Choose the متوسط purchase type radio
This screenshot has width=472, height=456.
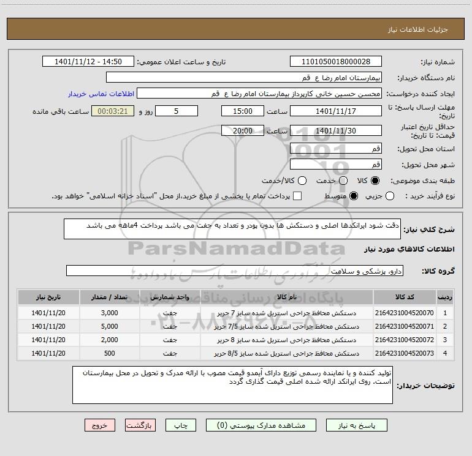click(x=354, y=196)
